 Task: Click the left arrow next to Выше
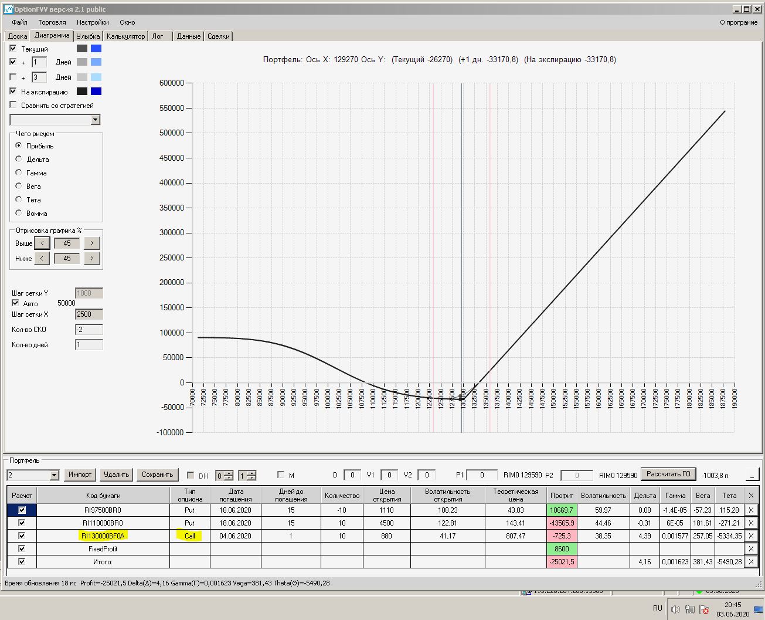pyautogui.click(x=42, y=243)
